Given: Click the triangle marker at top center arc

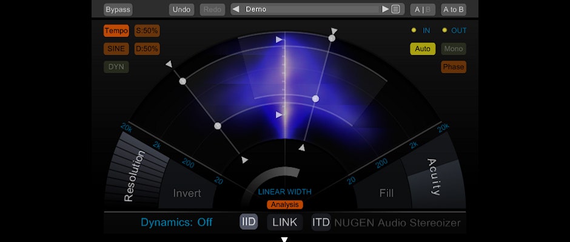Looking at the screenshot, I should [279, 40].
